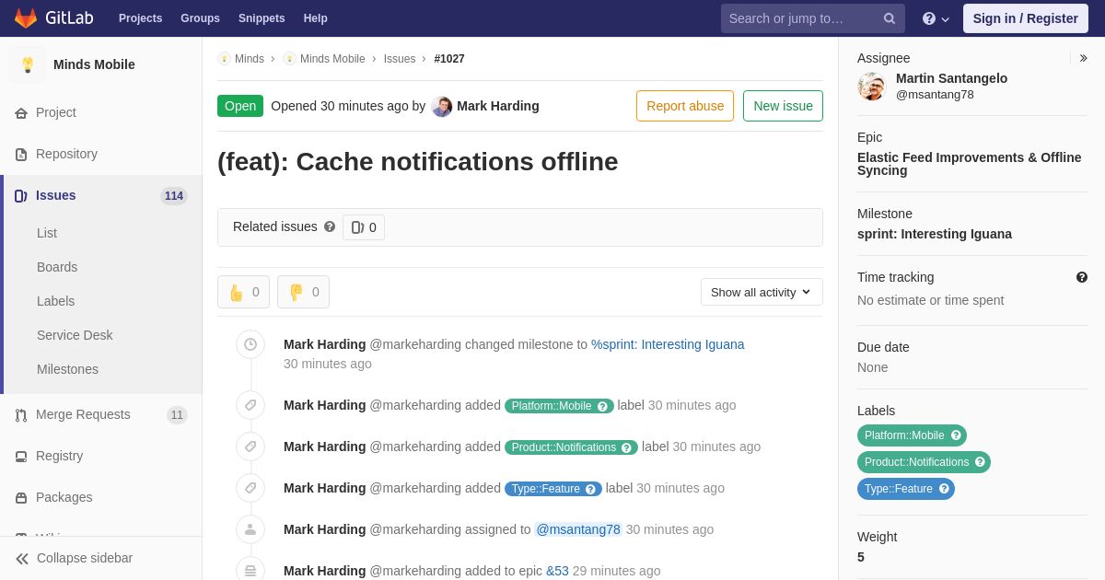Click the related issues count badge

coord(364,227)
